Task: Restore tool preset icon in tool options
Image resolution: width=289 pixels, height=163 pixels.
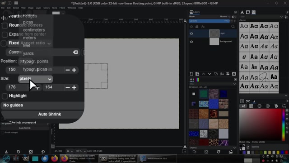Action: (18, 152)
